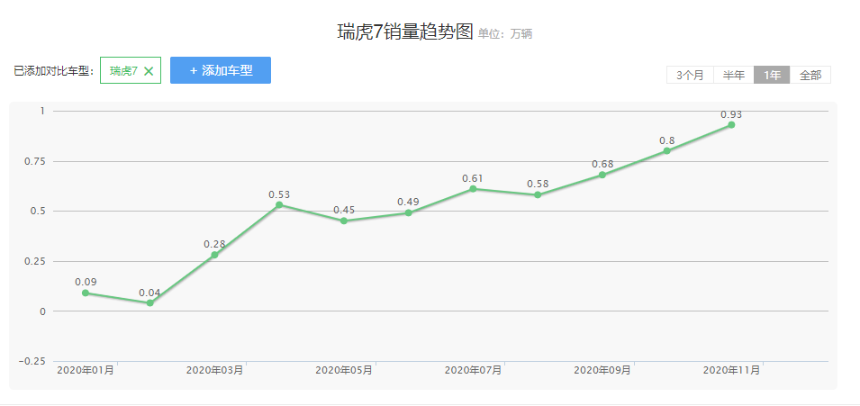Click the 0.09 data point marker

pyautogui.click(x=86, y=293)
